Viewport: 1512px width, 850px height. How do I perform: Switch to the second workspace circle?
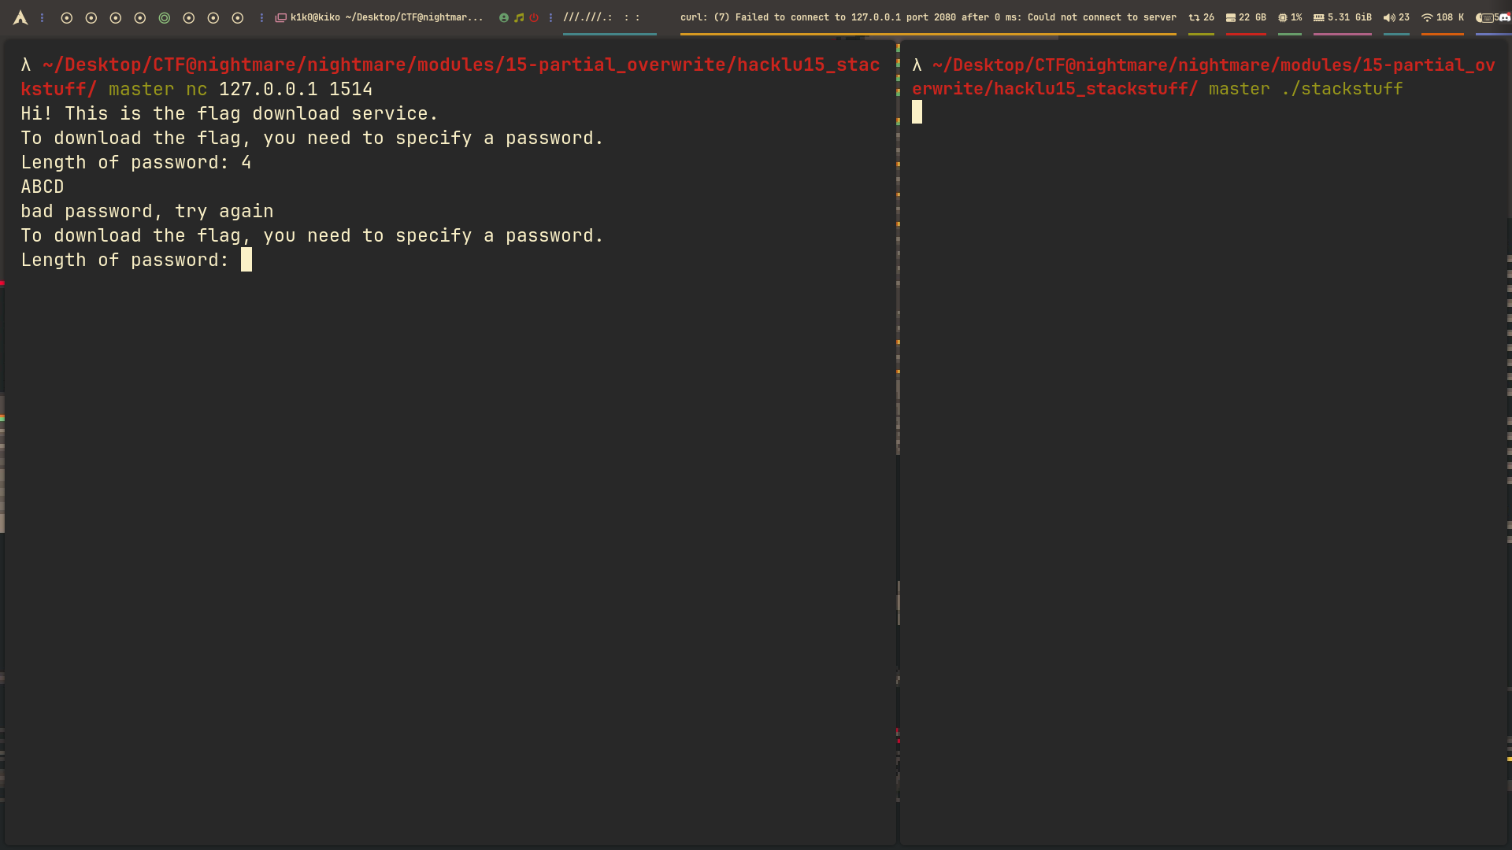pos(91,17)
